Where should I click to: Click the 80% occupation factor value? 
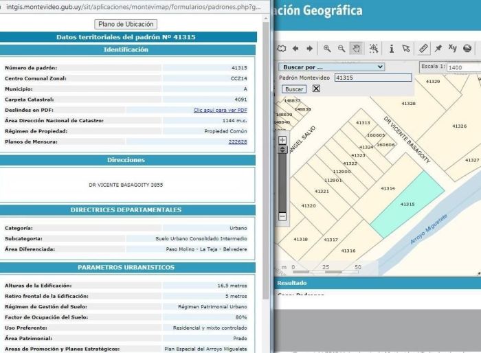click(240, 317)
